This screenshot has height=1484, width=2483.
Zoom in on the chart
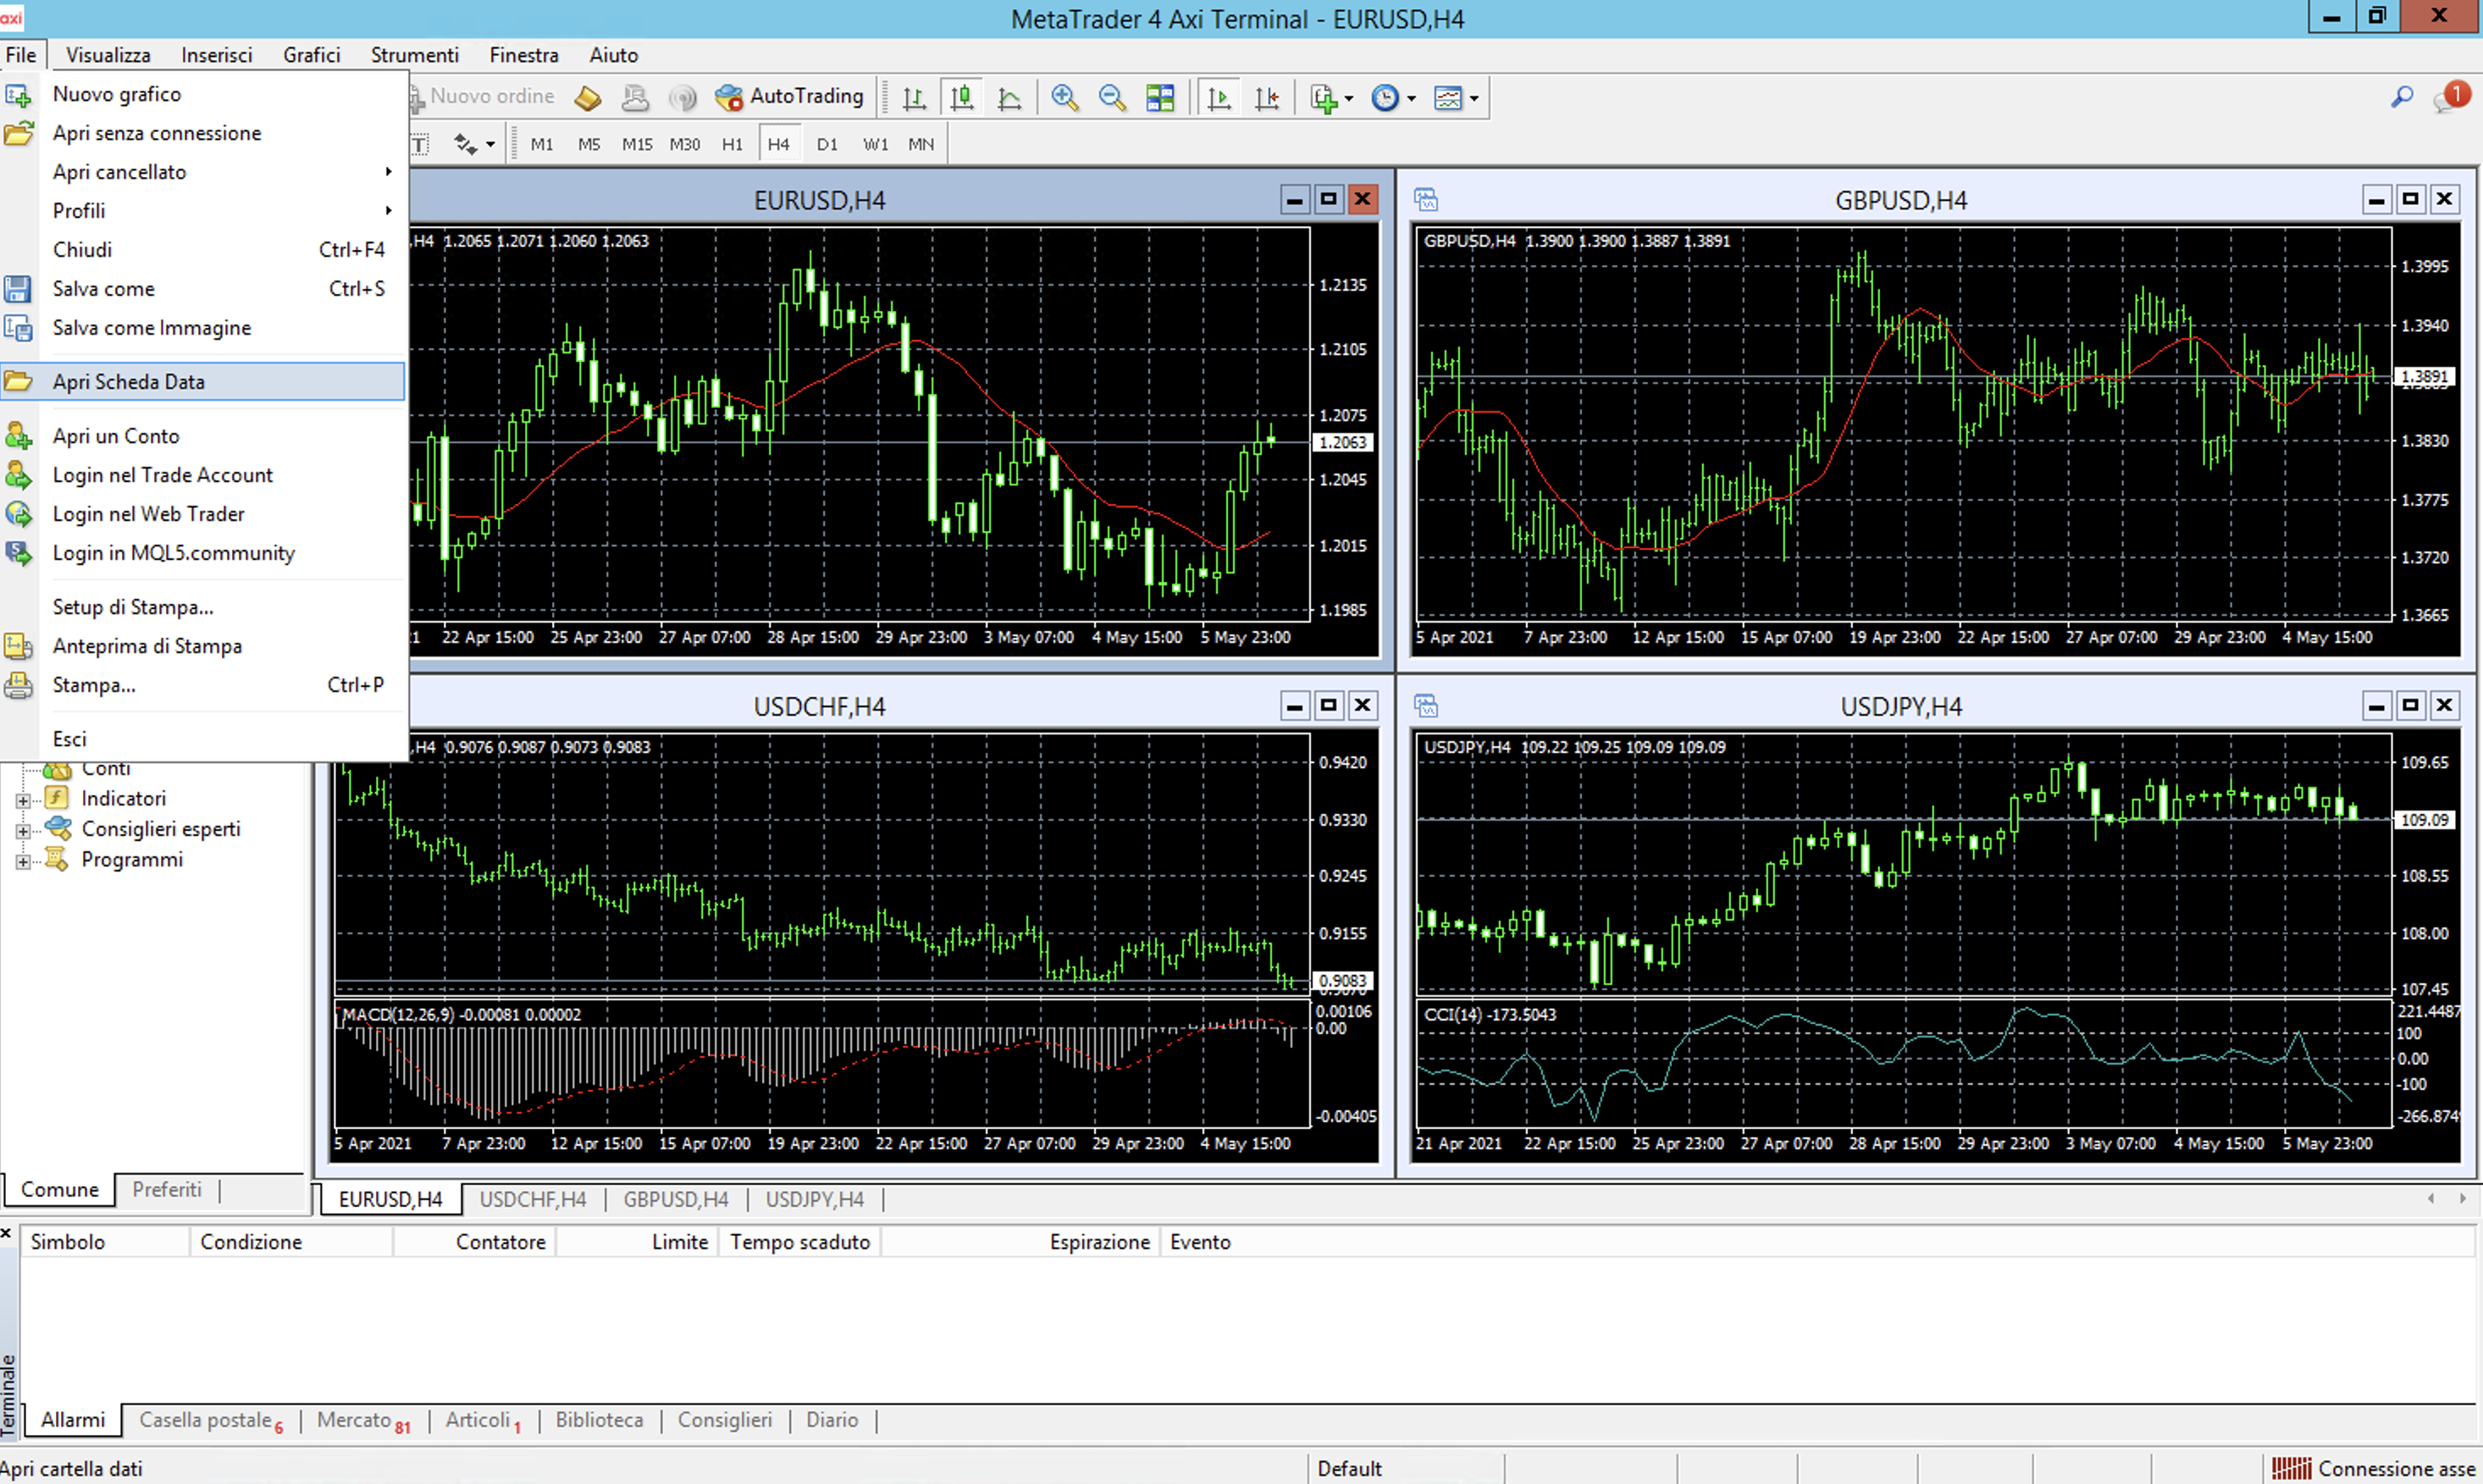1065,98
